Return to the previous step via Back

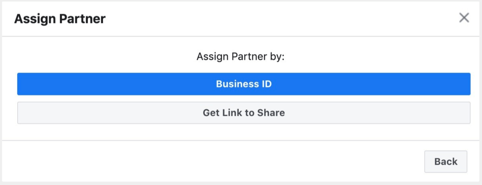point(445,161)
